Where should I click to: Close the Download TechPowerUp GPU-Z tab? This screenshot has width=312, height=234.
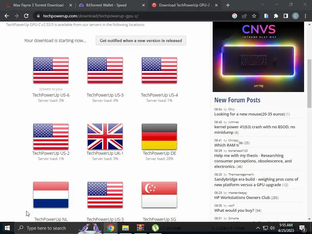click(216, 5)
